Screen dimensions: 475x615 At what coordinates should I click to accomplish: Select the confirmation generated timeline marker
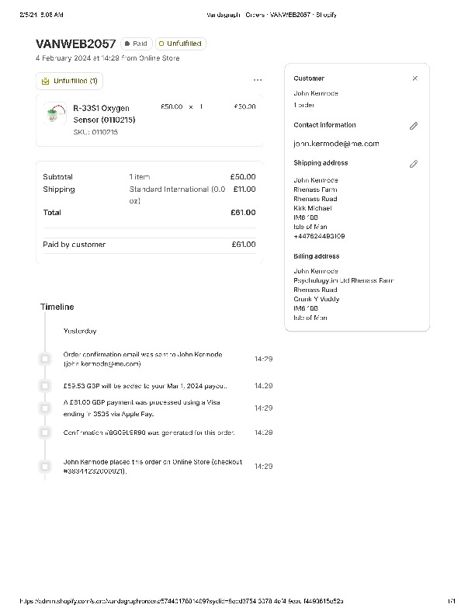click(45, 432)
